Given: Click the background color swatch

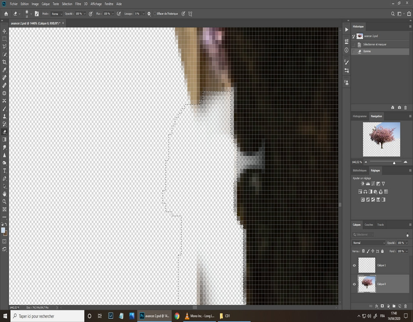Looking at the screenshot, I should coord(6,233).
